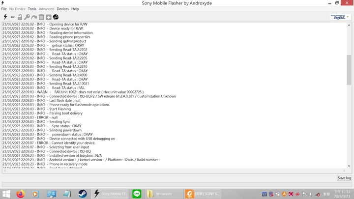Click log line 'Read-TA status : FAIL'

tap(44, 88)
